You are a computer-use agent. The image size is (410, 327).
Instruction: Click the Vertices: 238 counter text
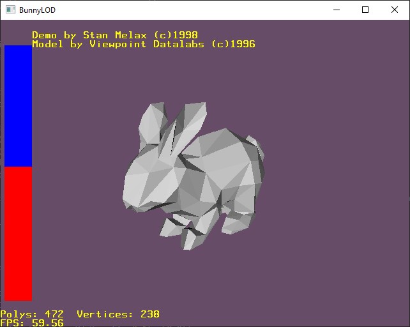click(x=118, y=314)
